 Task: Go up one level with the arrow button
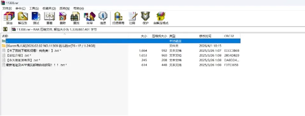click(5, 29)
